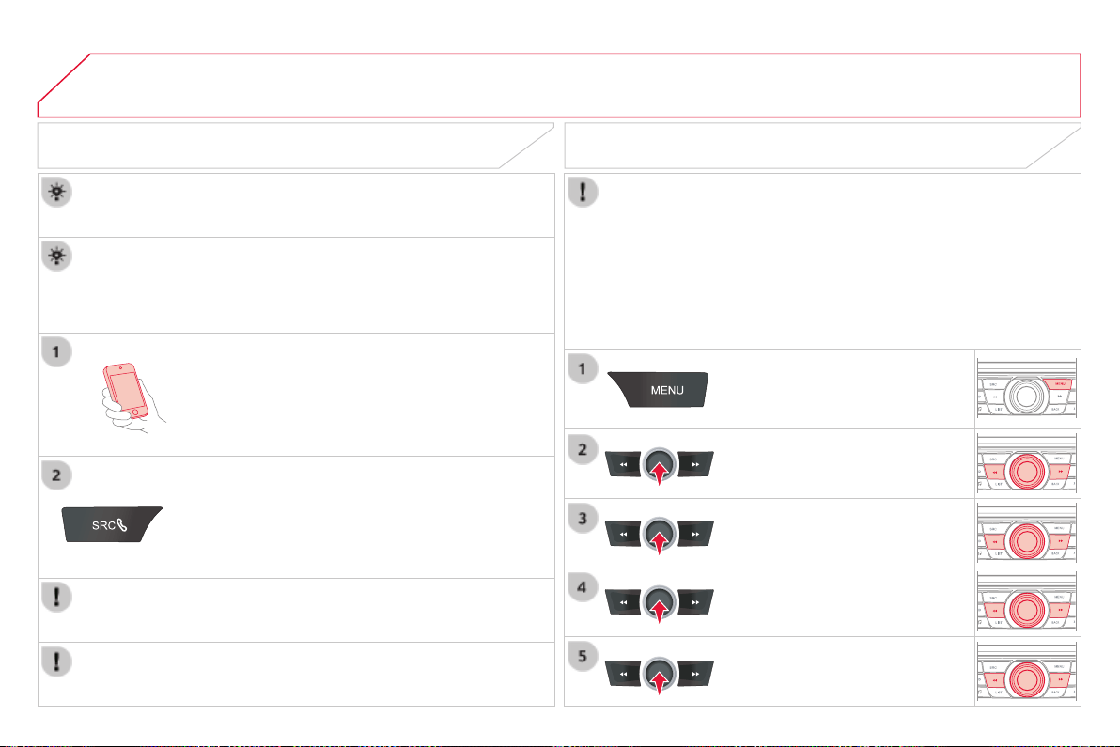
Task: Click the rewind button next to step 2 dial
Action: [x=623, y=464]
